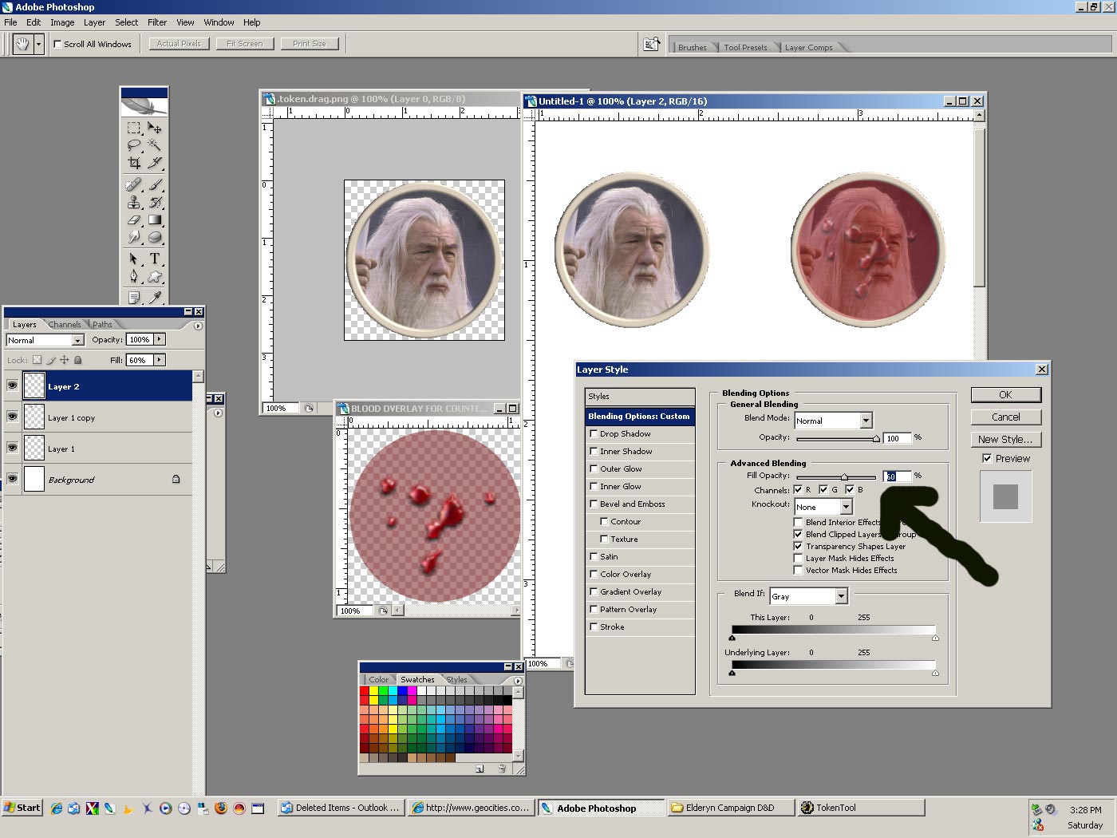Select the Pen tool

pyautogui.click(x=133, y=277)
